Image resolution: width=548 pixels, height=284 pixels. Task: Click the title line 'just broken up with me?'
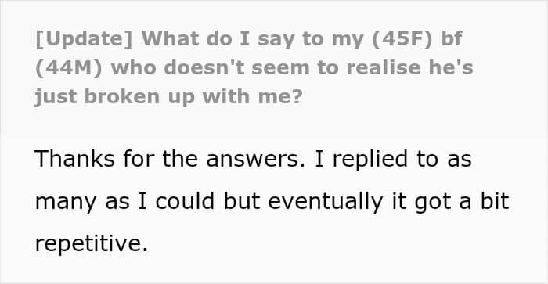168,97
